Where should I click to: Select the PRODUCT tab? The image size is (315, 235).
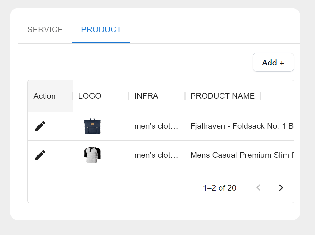[101, 30]
